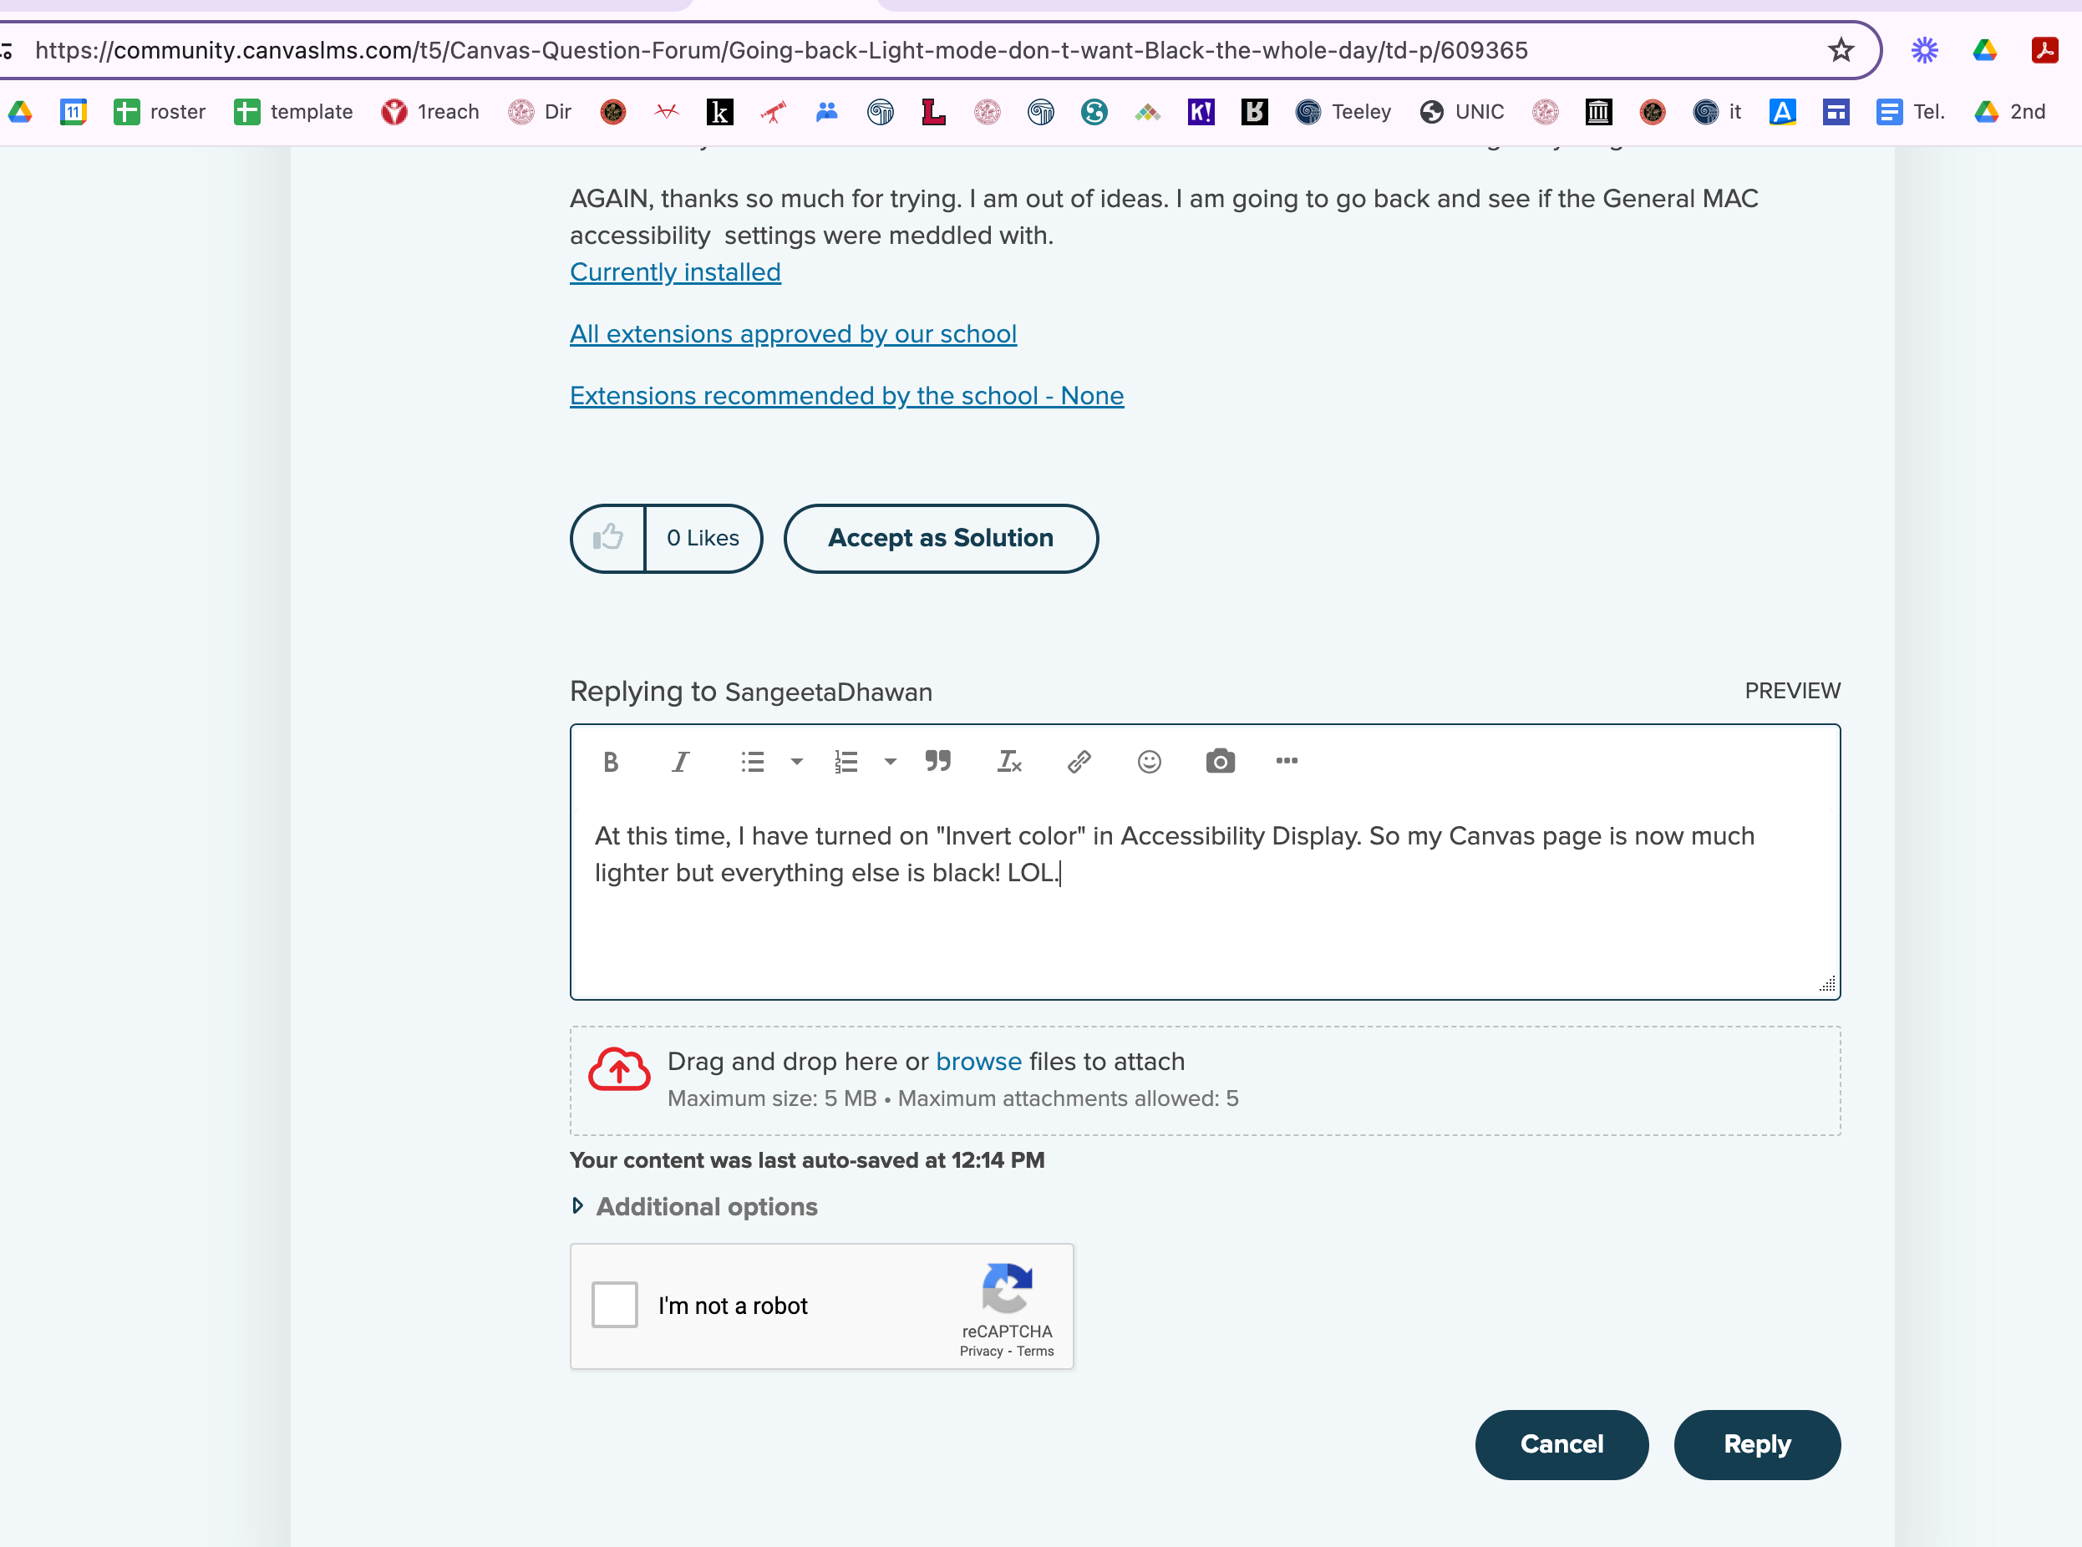
Task: Click browse to attach a file
Action: pyautogui.click(x=978, y=1061)
